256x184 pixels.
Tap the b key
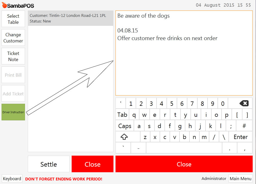[x=185, y=137]
